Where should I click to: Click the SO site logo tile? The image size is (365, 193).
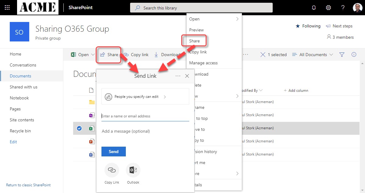pos(19,32)
